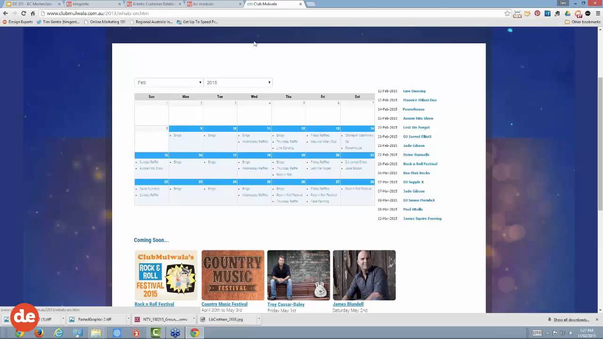The image size is (603, 339).
Task: Click Show all downloads
Action: (x=569, y=320)
